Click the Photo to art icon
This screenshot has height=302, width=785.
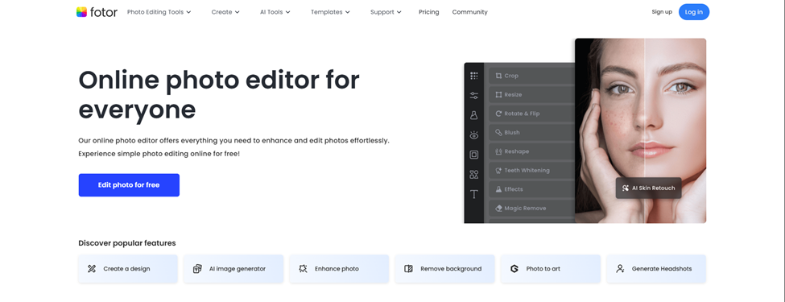click(x=514, y=269)
